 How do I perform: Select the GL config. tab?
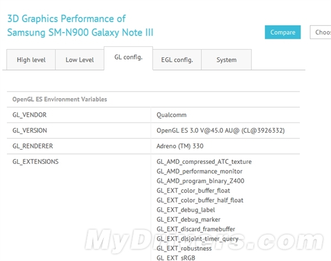[x=128, y=58]
